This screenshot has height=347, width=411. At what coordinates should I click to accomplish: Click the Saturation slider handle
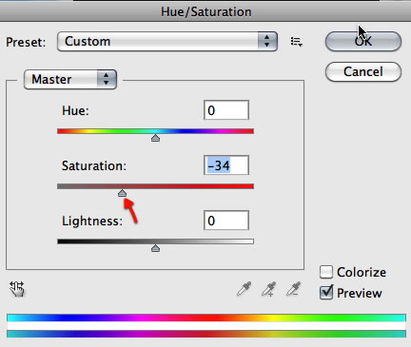tap(122, 193)
